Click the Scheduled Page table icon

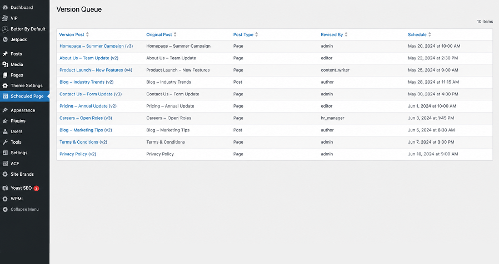[5, 96]
